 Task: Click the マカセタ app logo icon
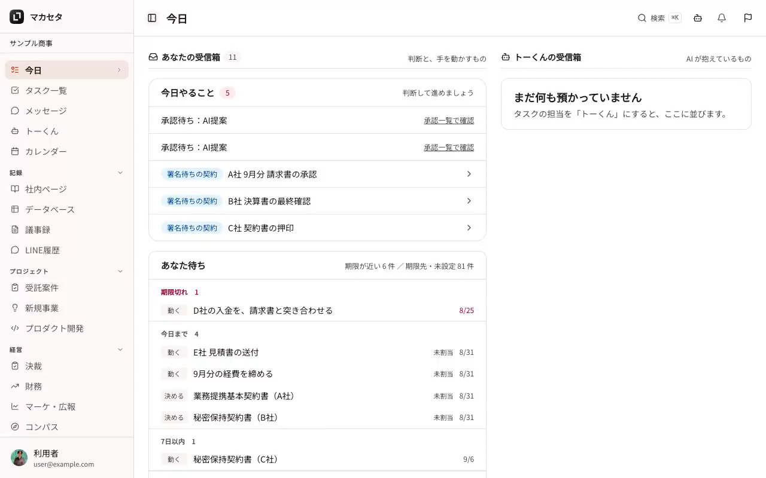coord(17,17)
